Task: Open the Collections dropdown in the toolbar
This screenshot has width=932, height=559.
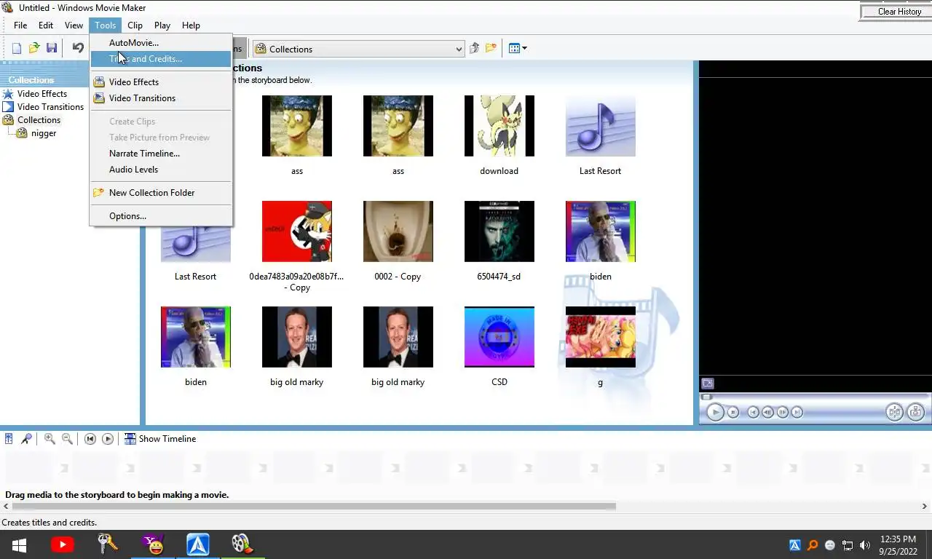Action: [x=358, y=49]
